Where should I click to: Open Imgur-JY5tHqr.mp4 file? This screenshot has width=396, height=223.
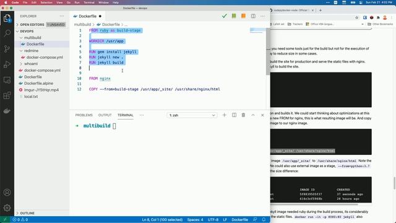click(x=41, y=90)
